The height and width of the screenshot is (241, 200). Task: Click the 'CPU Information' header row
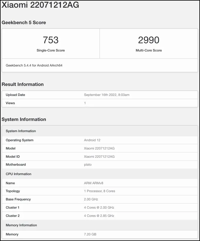pos(100,174)
